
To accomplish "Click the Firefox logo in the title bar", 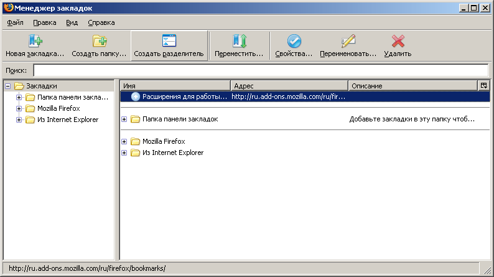I will tap(9, 7).
